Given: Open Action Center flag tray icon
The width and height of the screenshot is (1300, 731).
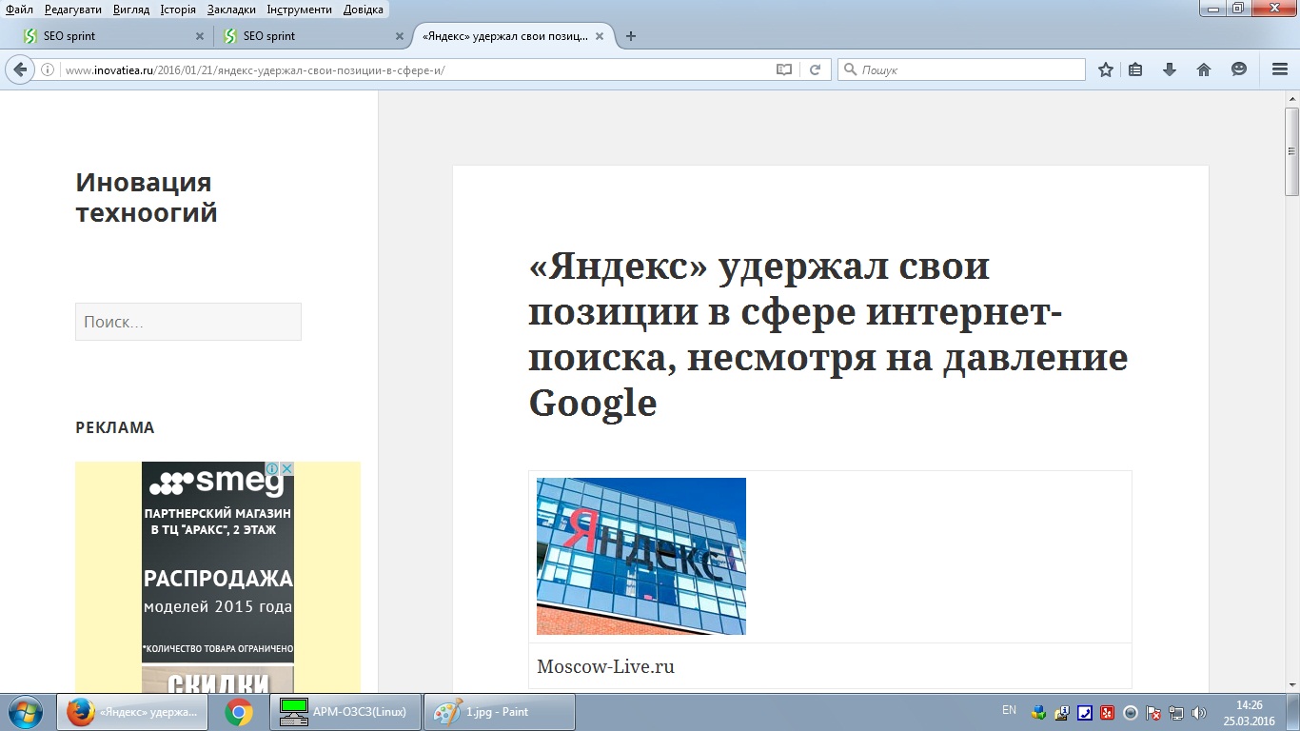Looking at the screenshot, I should (x=1153, y=712).
